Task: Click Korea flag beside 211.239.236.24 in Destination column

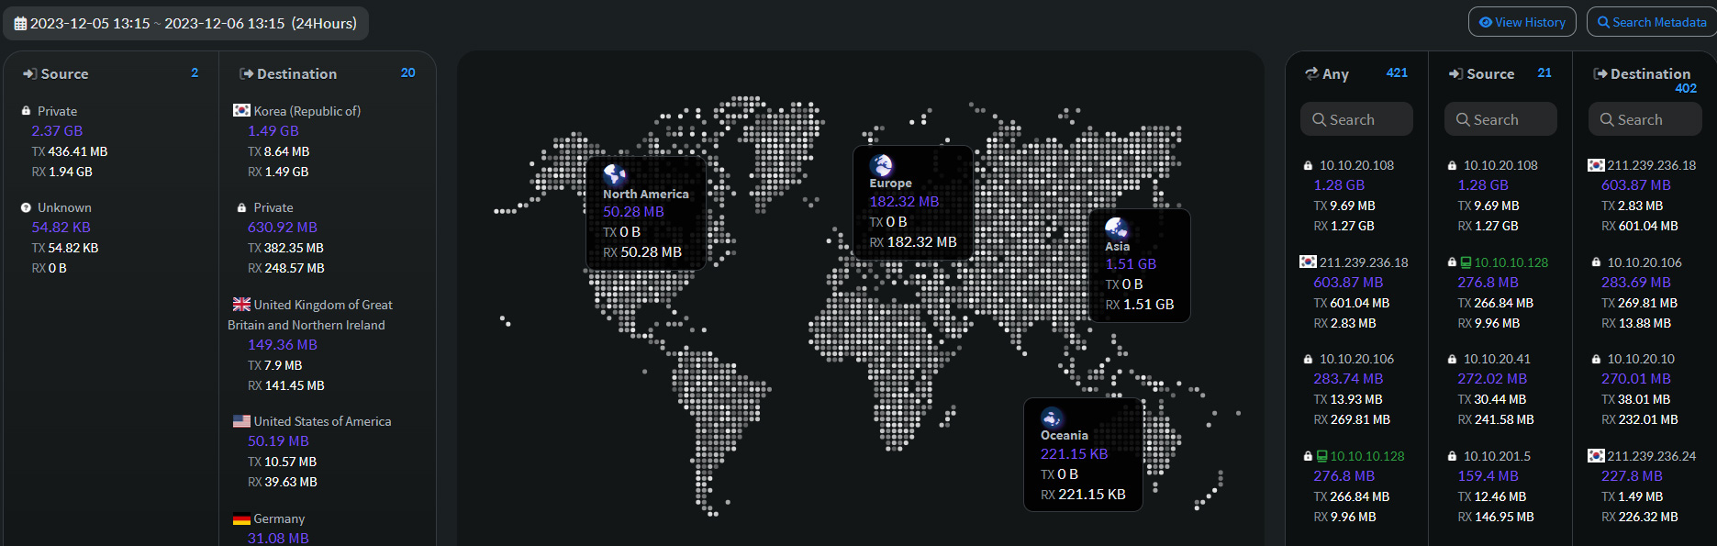Action: coord(1596,455)
